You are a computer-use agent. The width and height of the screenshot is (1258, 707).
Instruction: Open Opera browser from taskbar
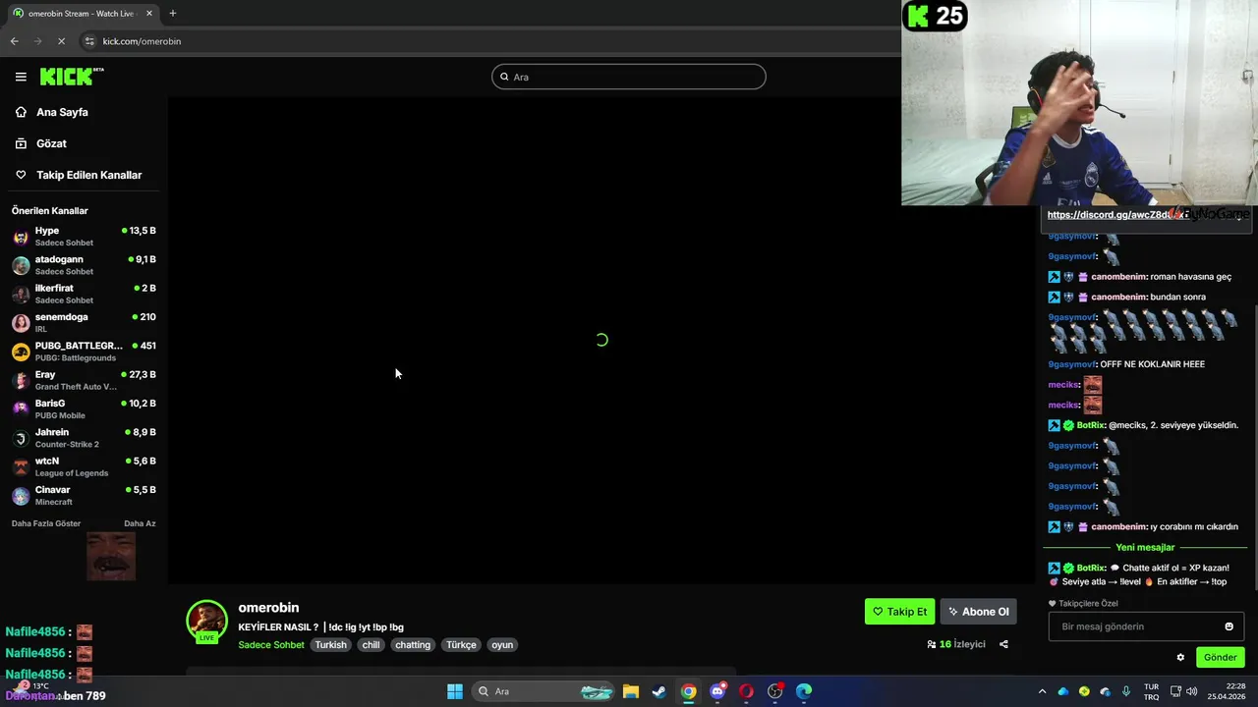[x=746, y=691]
